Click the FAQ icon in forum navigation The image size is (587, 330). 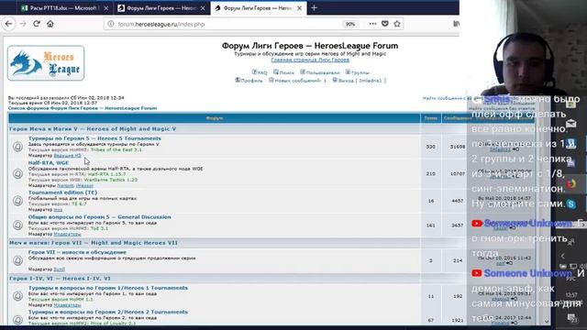[255, 71]
